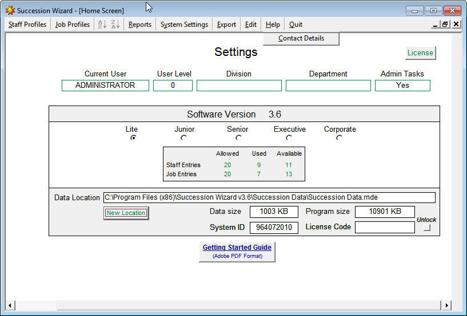The image size is (467, 316).
Task: Open the Staff Profiles menu
Action: (x=27, y=25)
